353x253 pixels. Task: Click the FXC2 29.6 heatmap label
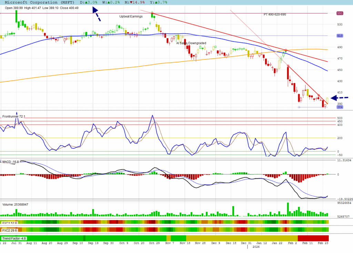pos(10,230)
